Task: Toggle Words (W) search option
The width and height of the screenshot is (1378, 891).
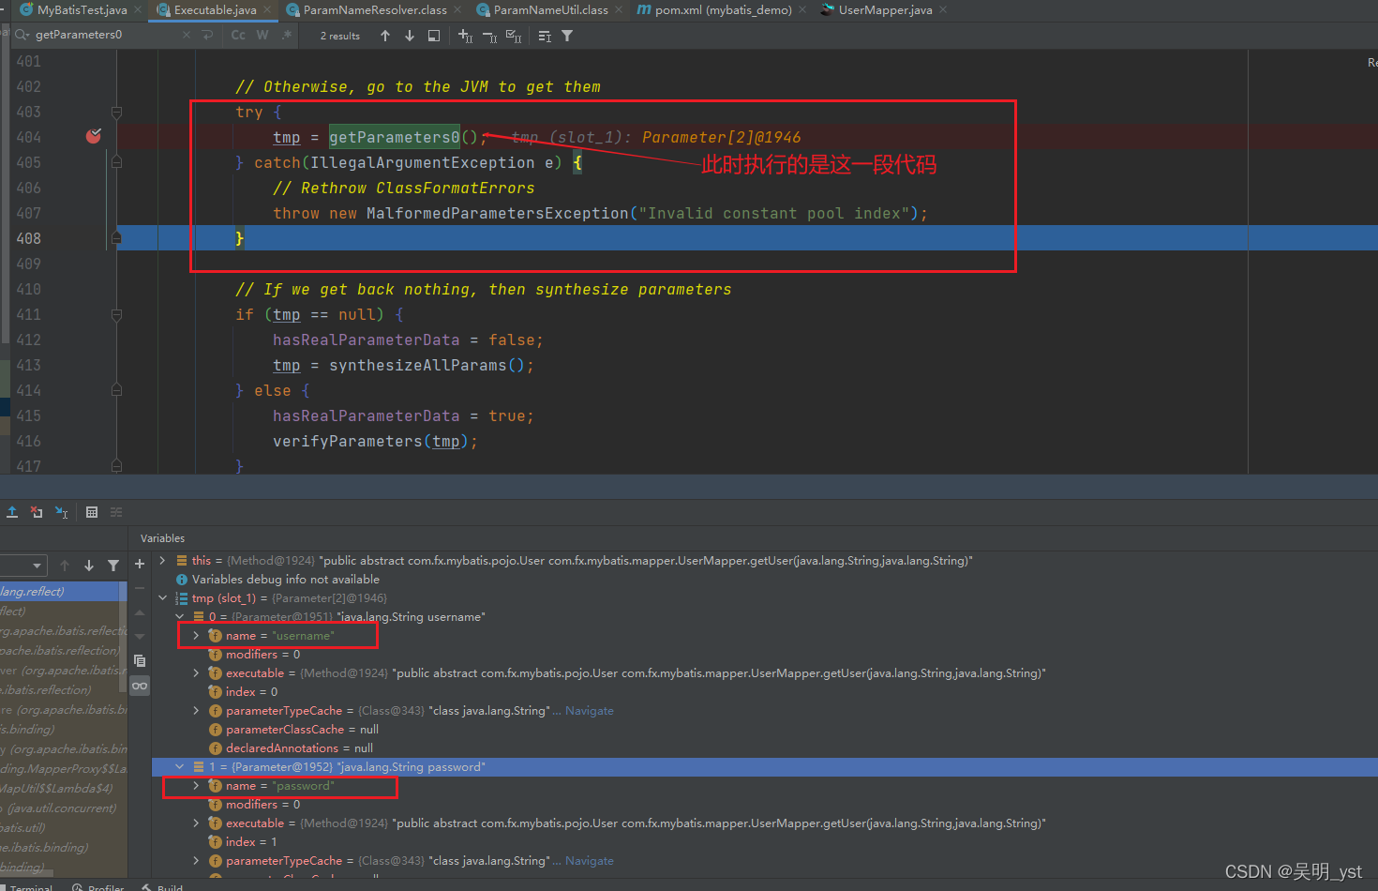Action: [262, 36]
